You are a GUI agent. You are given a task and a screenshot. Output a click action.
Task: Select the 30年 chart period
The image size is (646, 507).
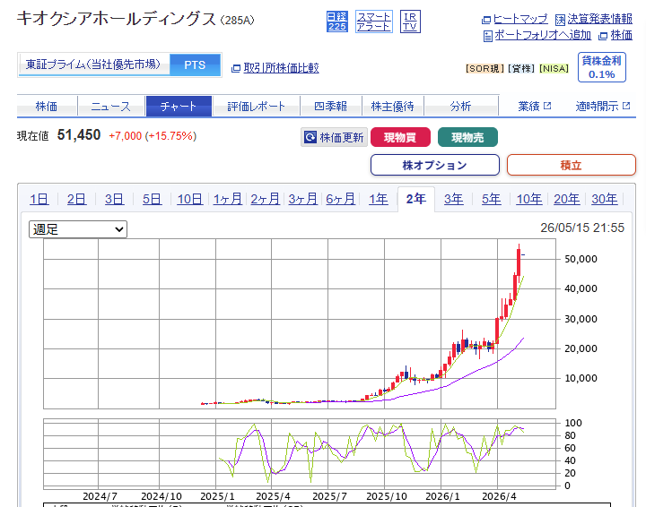[x=605, y=199]
